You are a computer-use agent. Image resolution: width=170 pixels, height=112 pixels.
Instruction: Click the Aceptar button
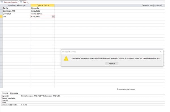pos(112,64)
